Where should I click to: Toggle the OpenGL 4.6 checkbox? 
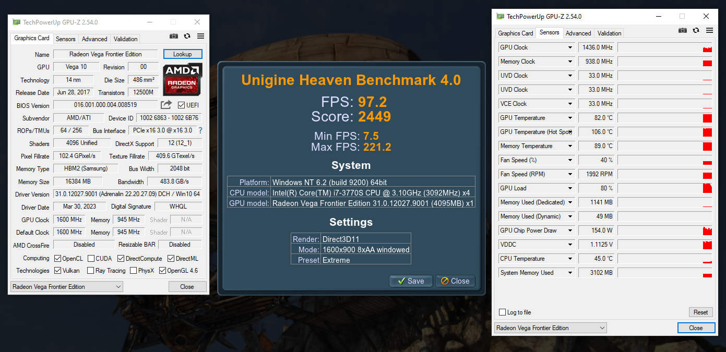162,271
